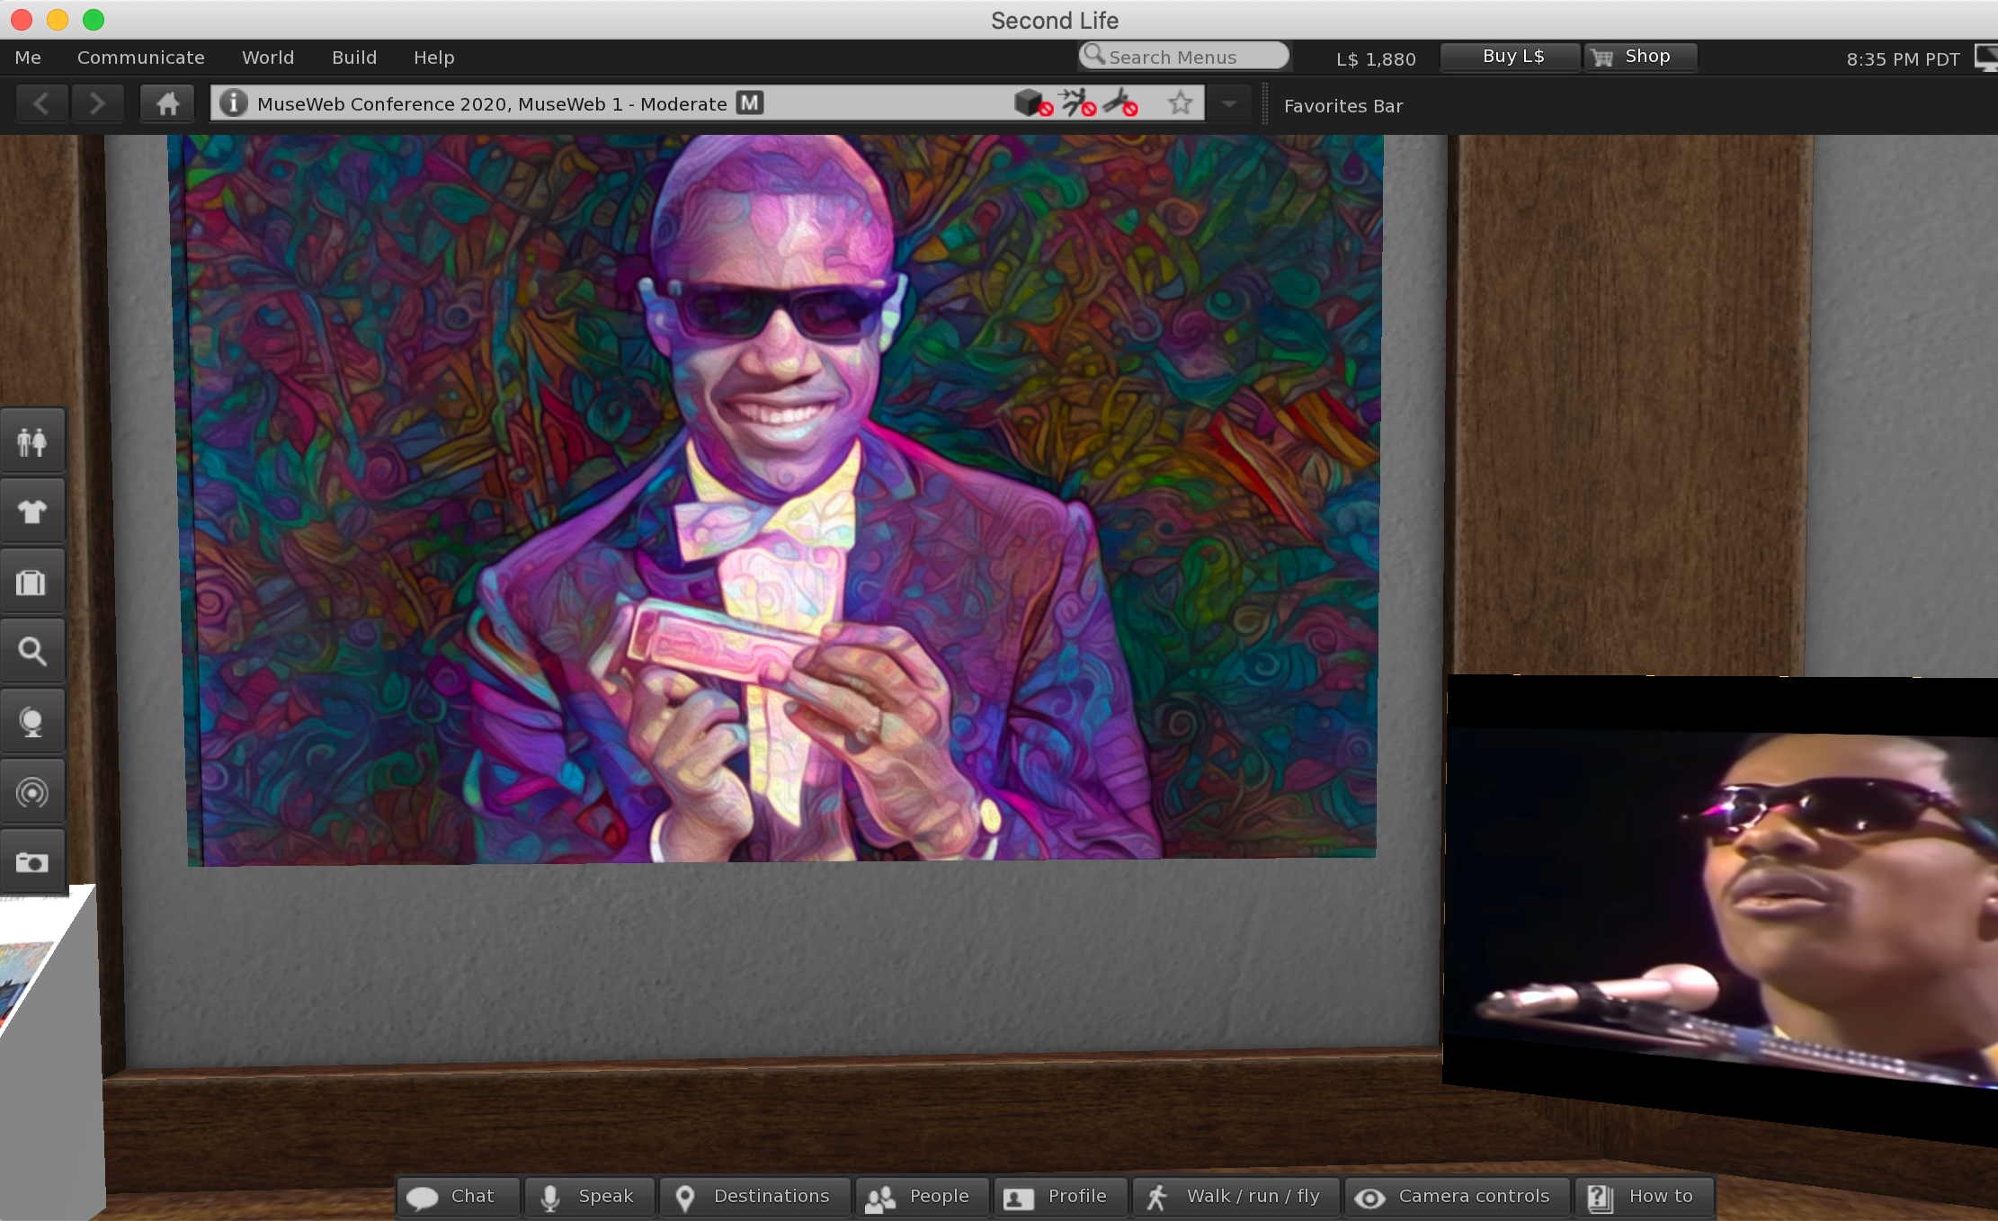The image size is (1998, 1221).
Task: Open the Shop button
Action: tap(1640, 57)
